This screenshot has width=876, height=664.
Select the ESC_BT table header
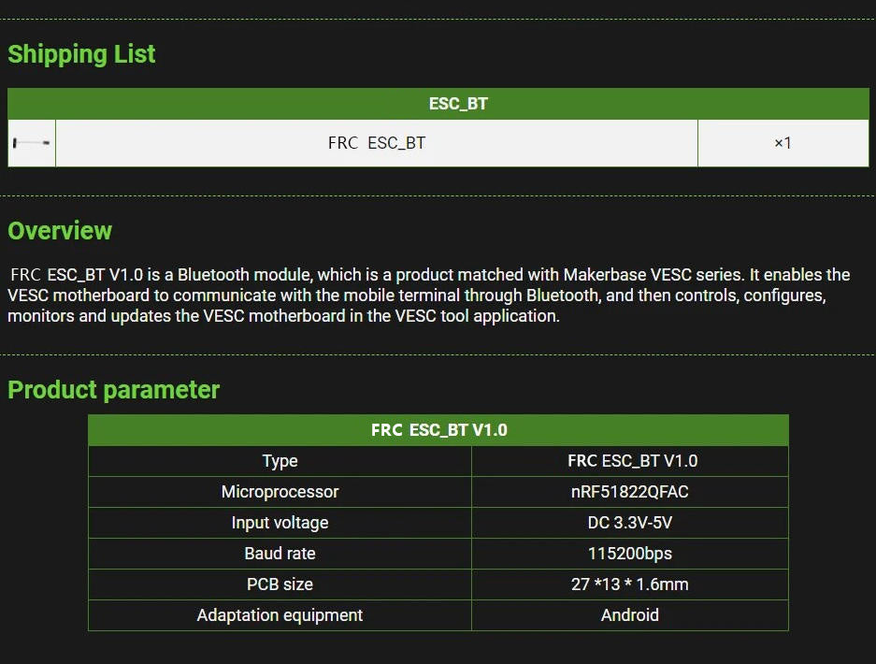tap(438, 104)
